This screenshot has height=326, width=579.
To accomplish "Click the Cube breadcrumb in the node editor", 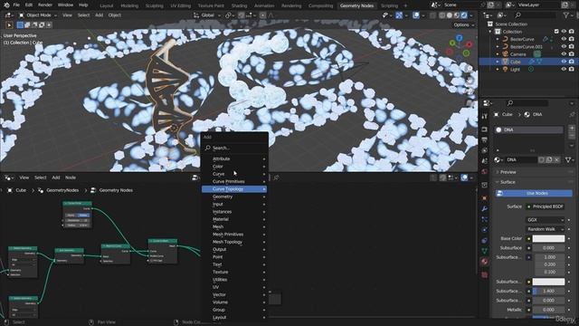I will click(21, 190).
